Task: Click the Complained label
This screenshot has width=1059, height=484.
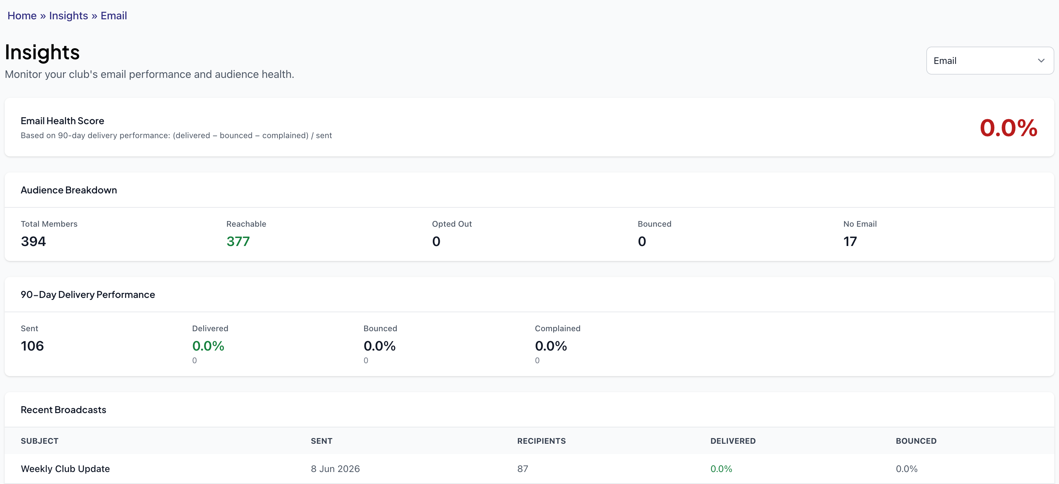Action: click(x=558, y=329)
